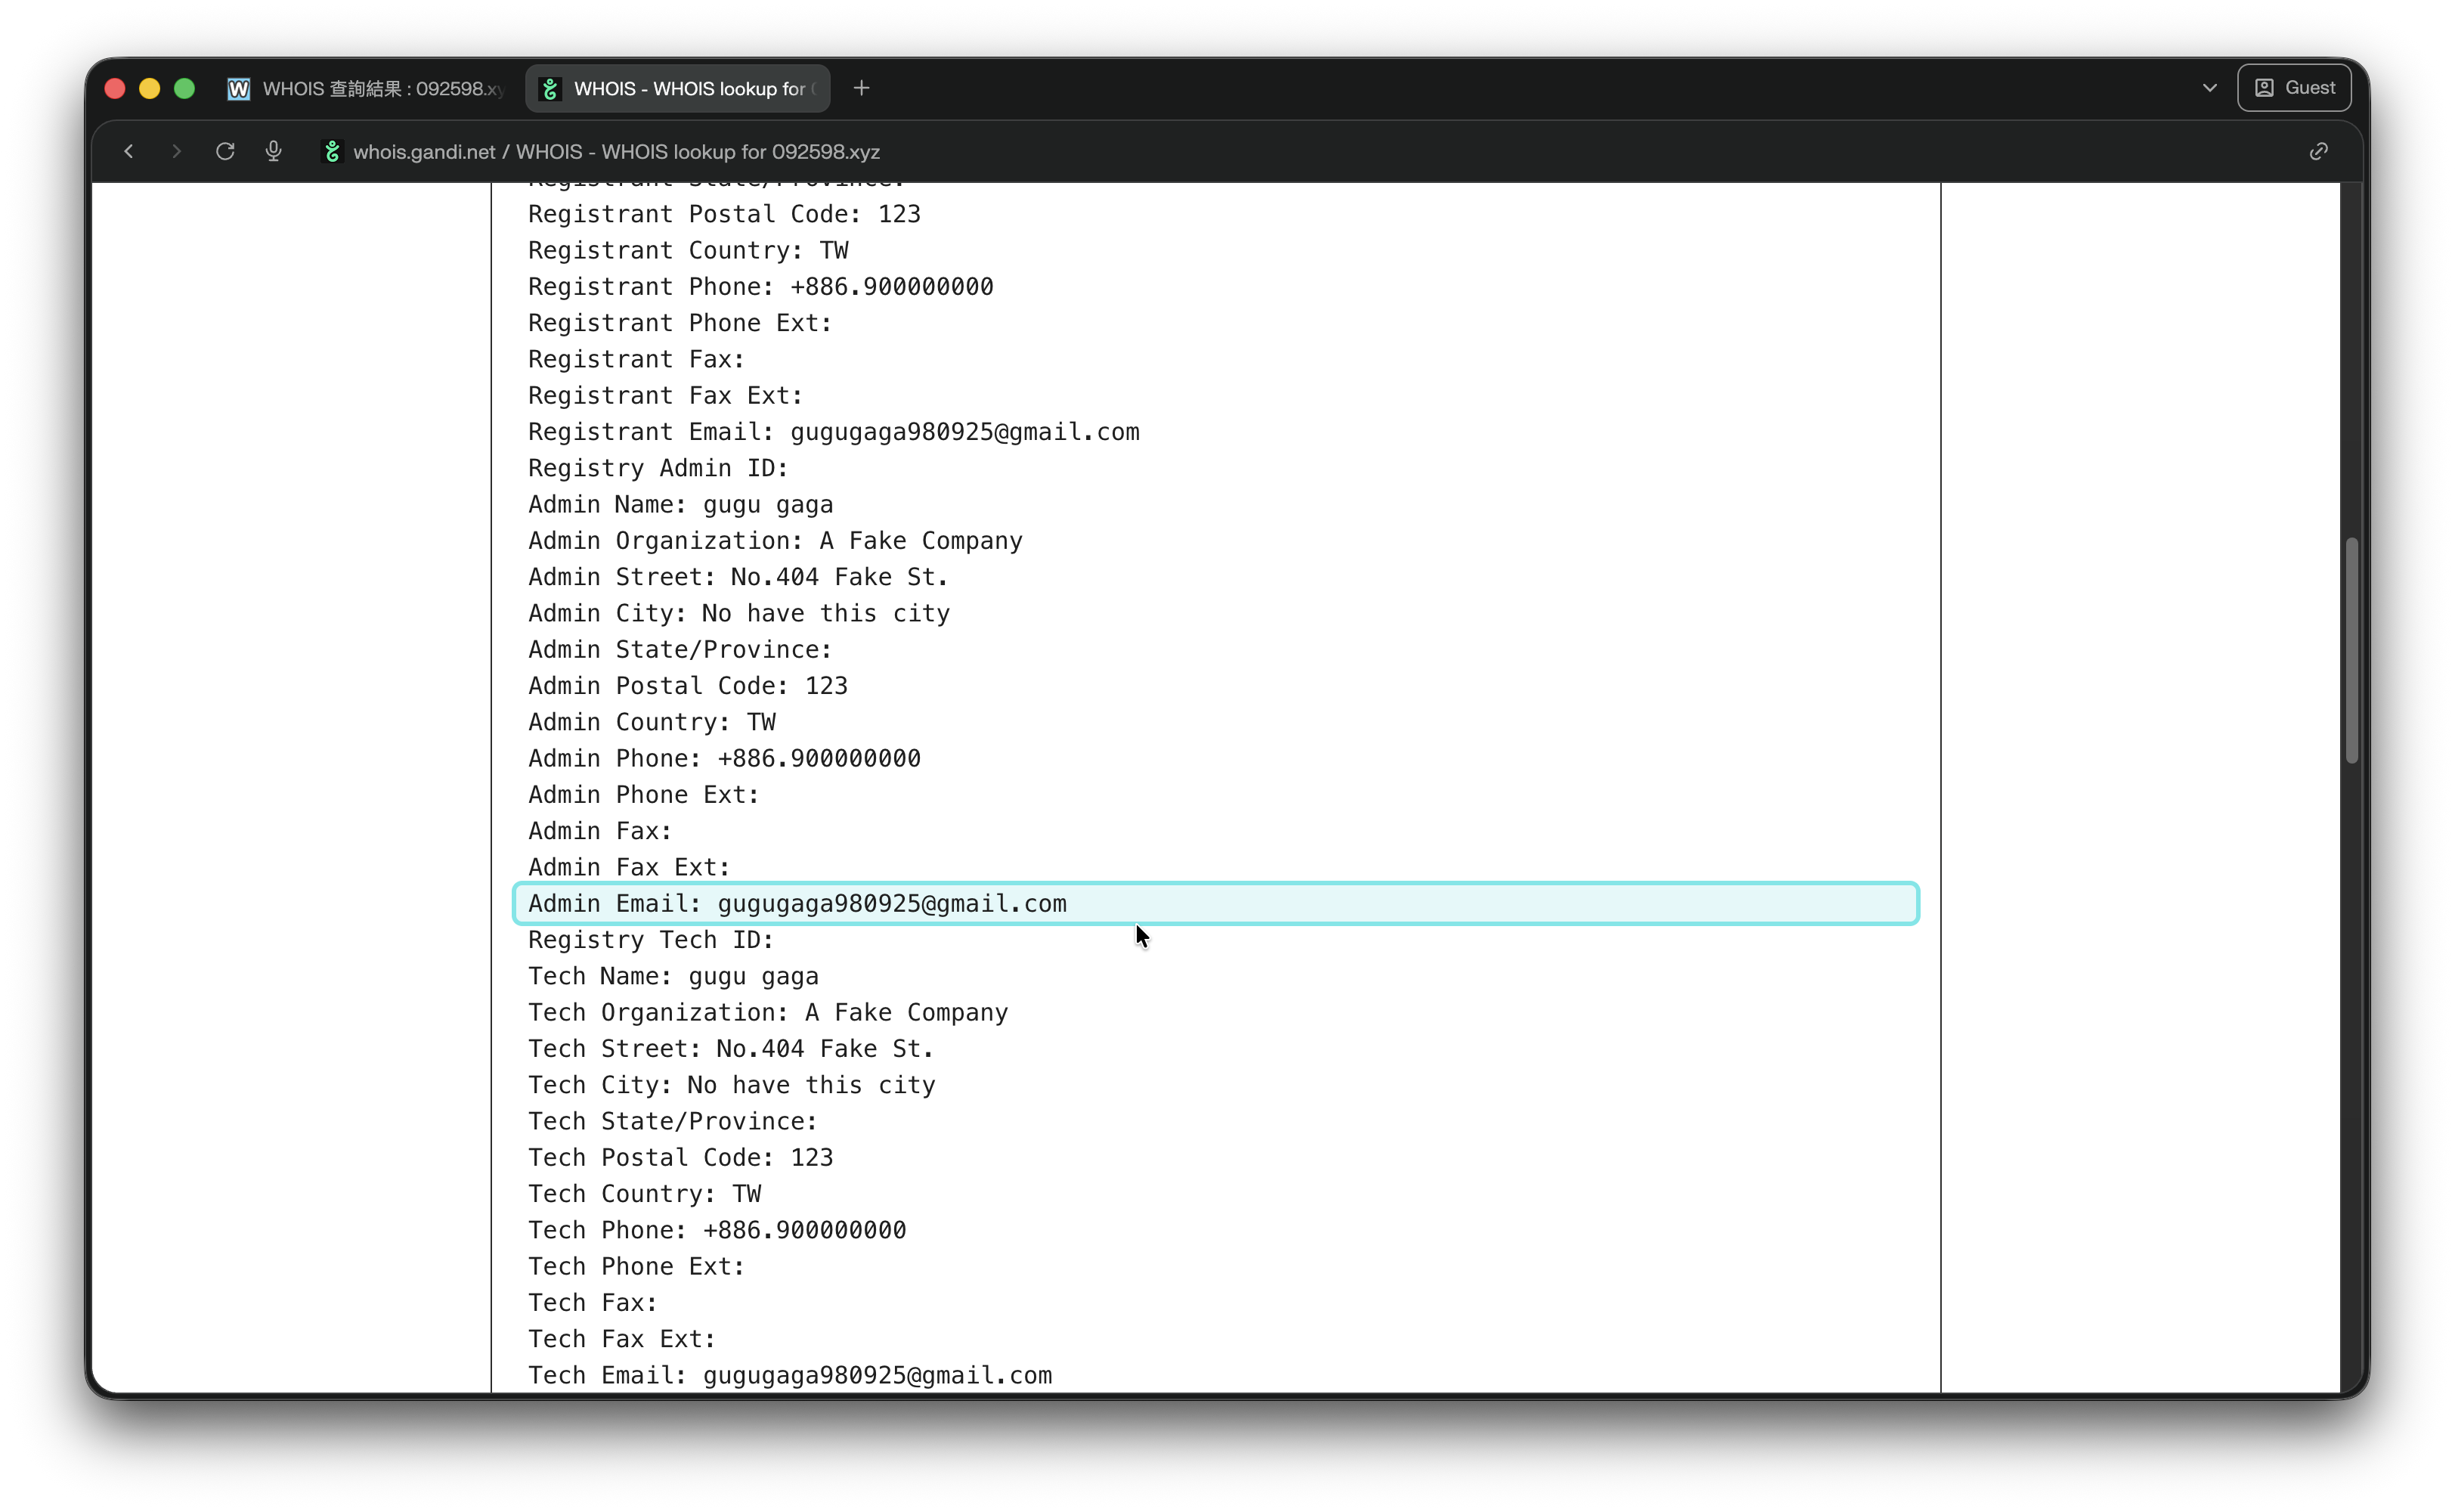Click the microphone icon in toolbar
This screenshot has height=1512, width=2455.
(273, 151)
